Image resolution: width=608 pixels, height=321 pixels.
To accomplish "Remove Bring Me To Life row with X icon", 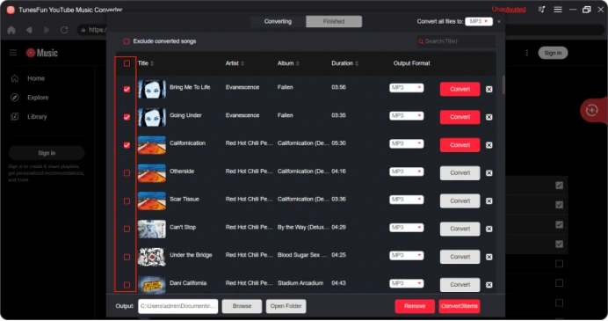I will (x=489, y=89).
